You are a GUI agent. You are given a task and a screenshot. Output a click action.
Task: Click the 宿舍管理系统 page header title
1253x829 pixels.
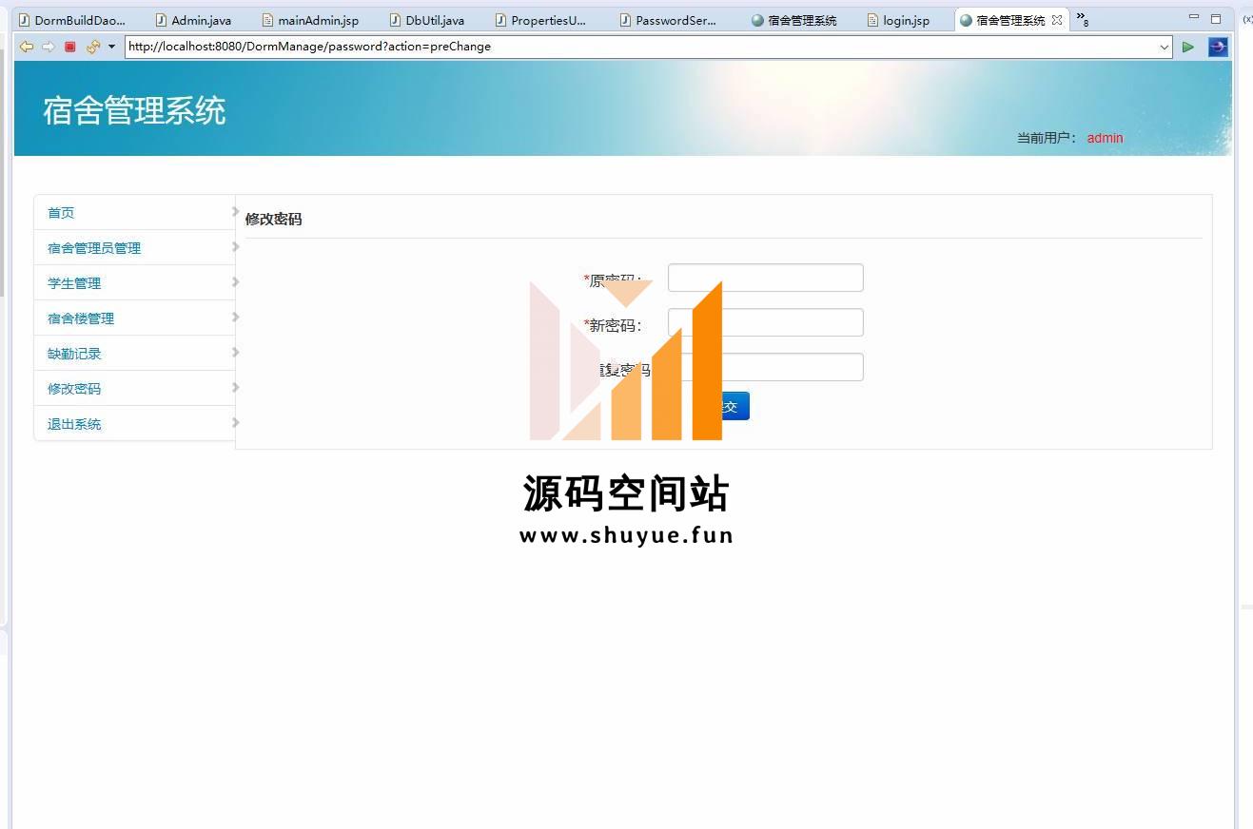coord(134,111)
